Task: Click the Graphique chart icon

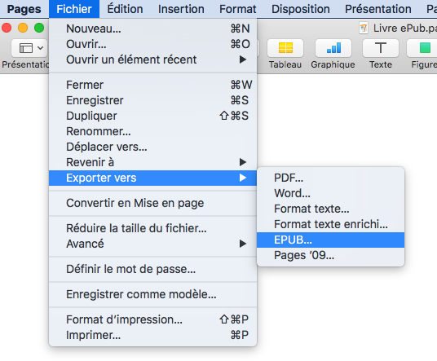Action: tap(333, 48)
